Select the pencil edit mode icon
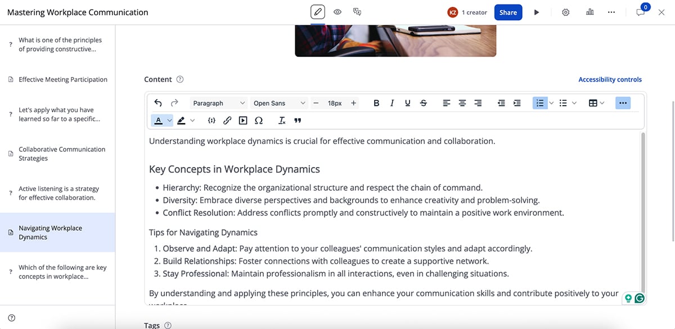The height and width of the screenshot is (329, 675). click(x=317, y=11)
